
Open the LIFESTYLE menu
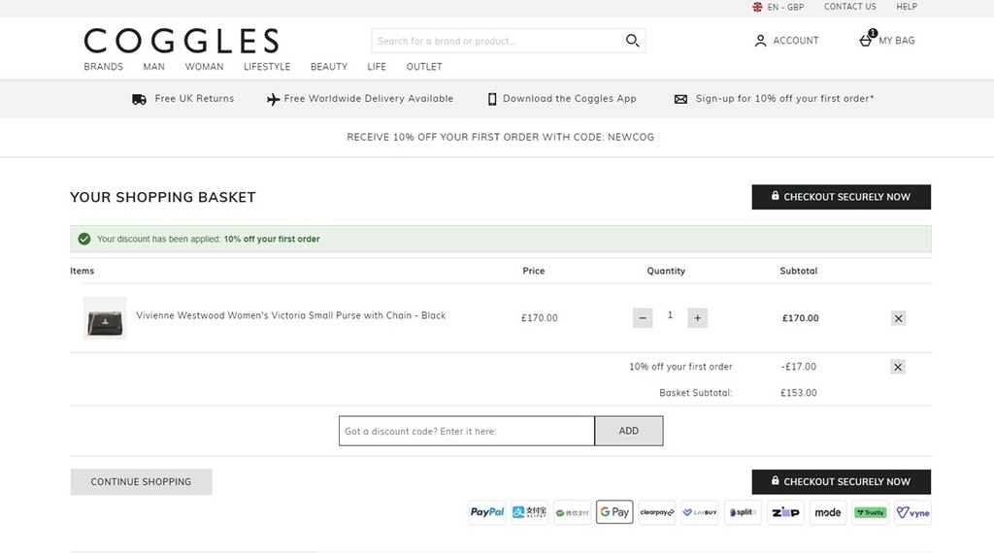pos(267,67)
